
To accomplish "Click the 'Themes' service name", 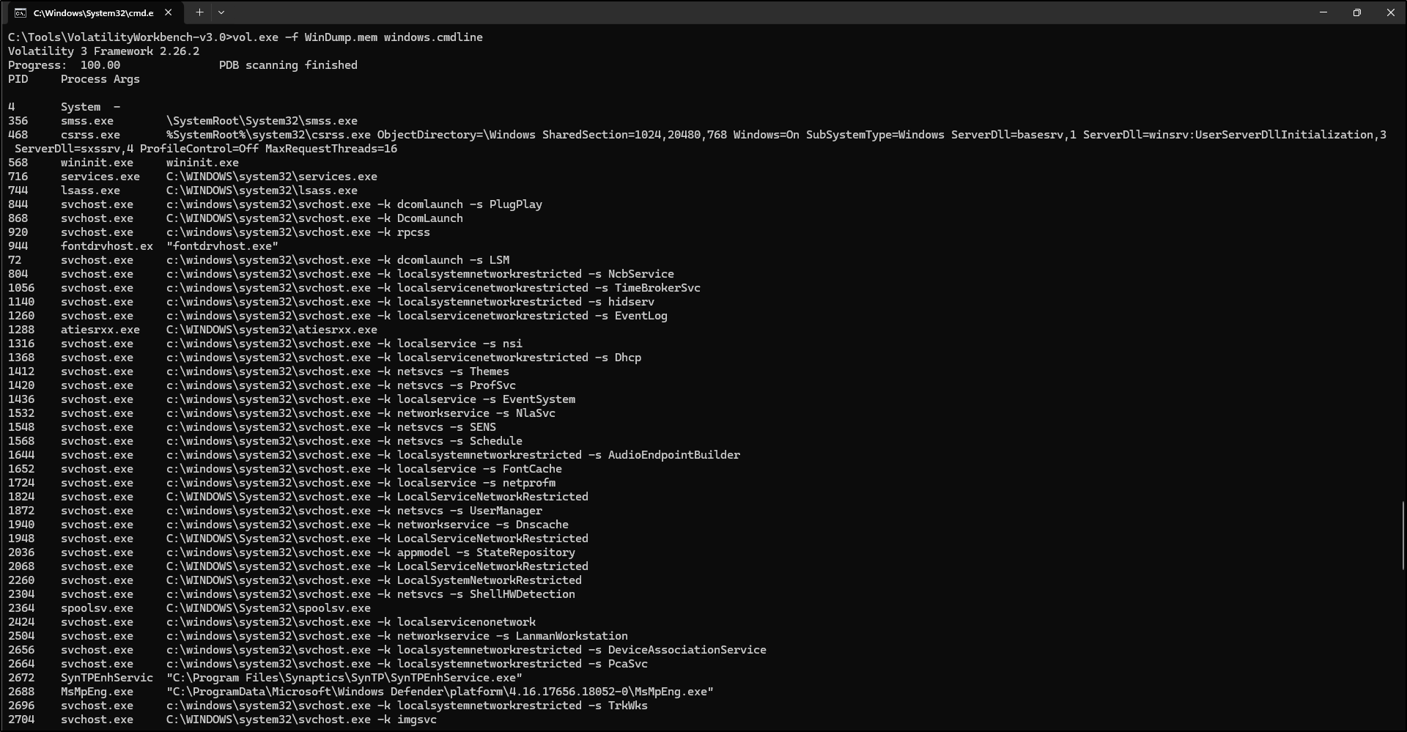I will pyautogui.click(x=490, y=371).
